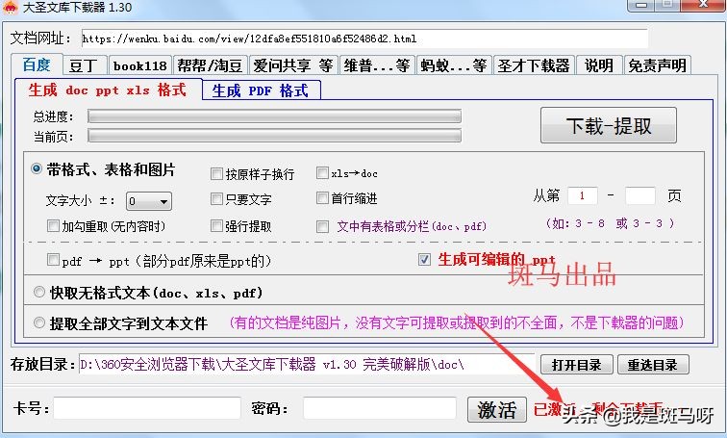
Task: Enable pdf → ppt conversion checkbox
Action: (x=53, y=259)
